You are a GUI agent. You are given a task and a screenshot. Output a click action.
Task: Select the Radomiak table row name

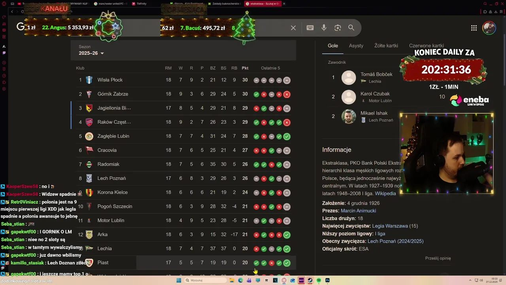[x=108, y=164]
